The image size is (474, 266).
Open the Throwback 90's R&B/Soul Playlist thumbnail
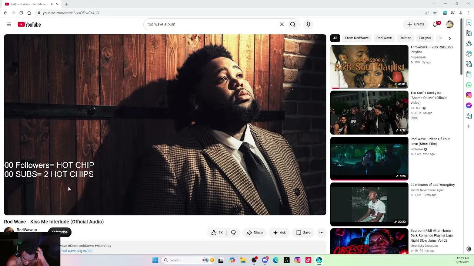click(x=369, y=67)
